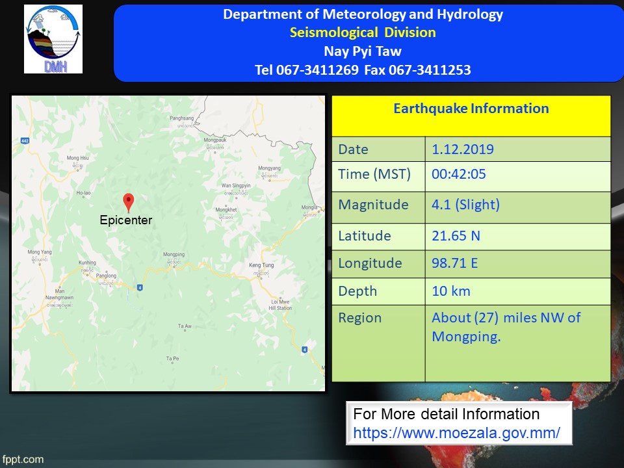Click the Seismological Division heading
The width and height of the screenshot is (624, 468).
tap(363, 32)
